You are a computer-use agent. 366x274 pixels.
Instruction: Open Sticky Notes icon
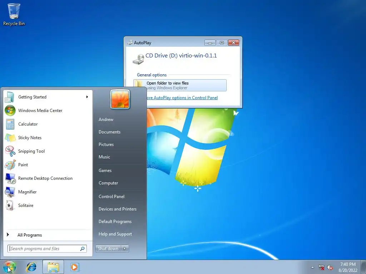tap(10, 137)
